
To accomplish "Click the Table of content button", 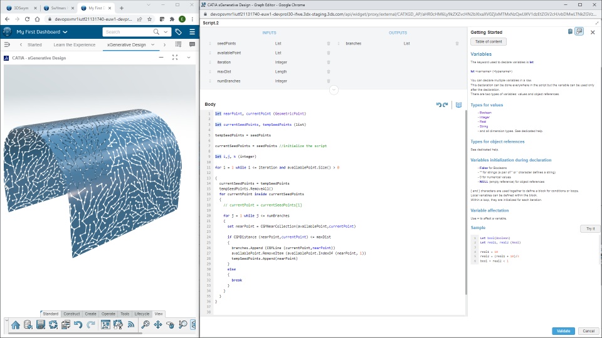I will tap(488, 41).
